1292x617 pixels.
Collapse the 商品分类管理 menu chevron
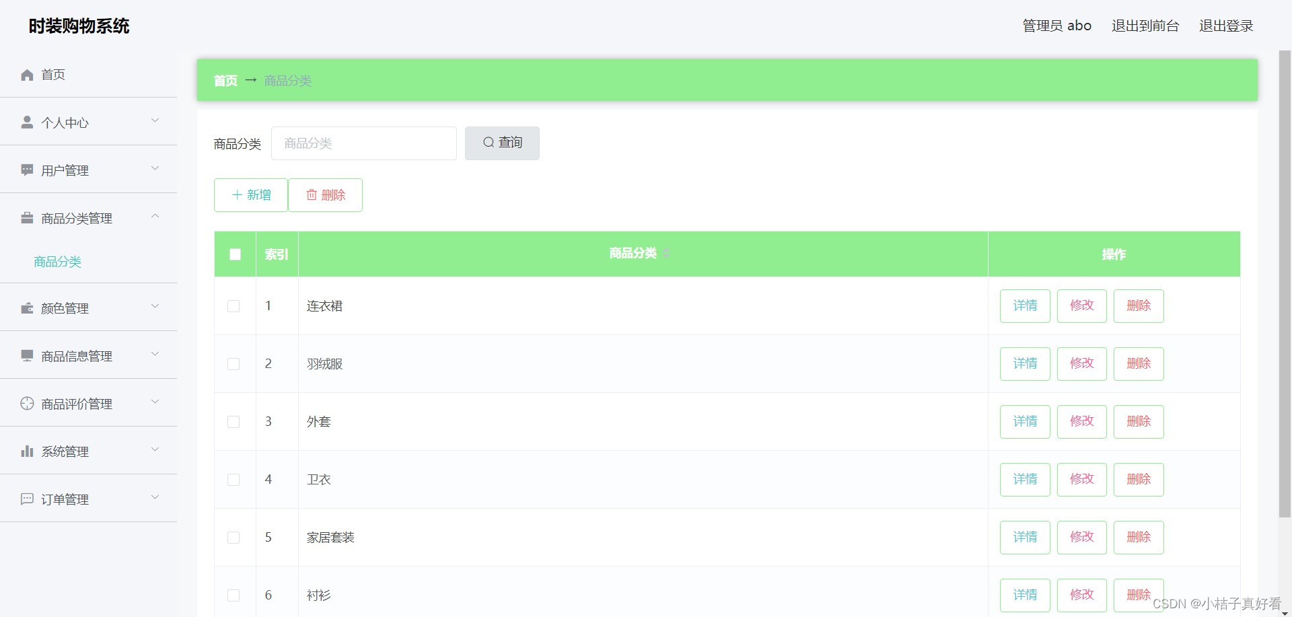click(155, 216)
